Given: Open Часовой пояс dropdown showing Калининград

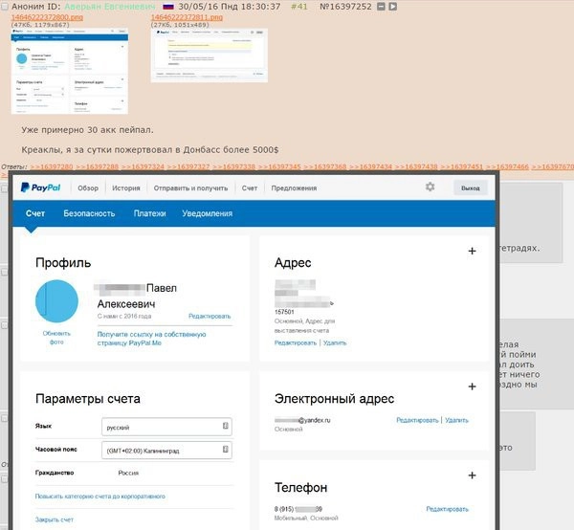Looking at the screenshot, I should 166,451.
